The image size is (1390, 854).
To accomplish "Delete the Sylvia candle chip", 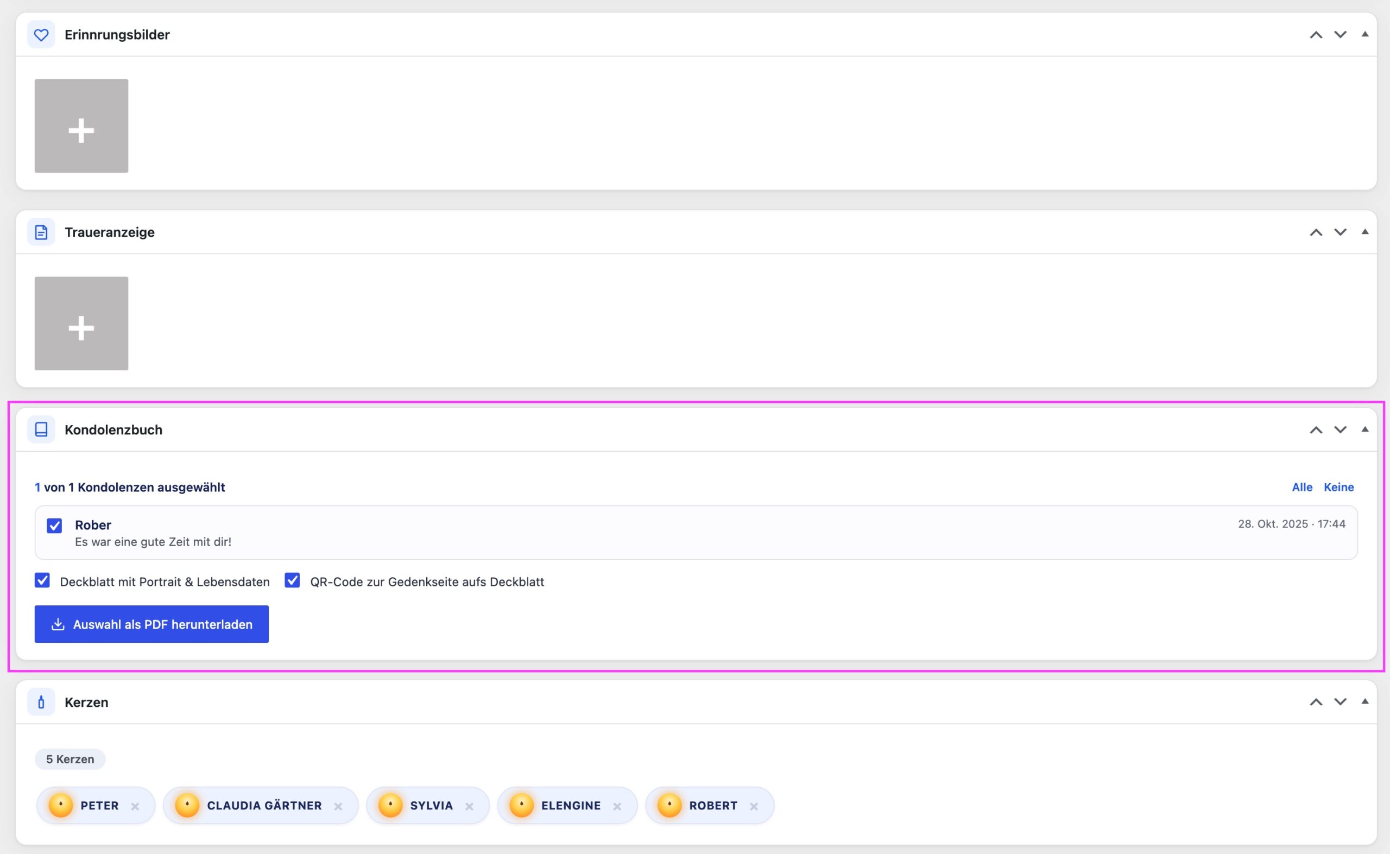I will (x=469, y=806).
